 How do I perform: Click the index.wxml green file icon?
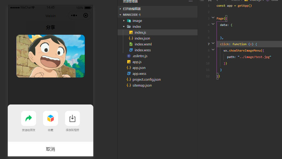tap(131, 44)
